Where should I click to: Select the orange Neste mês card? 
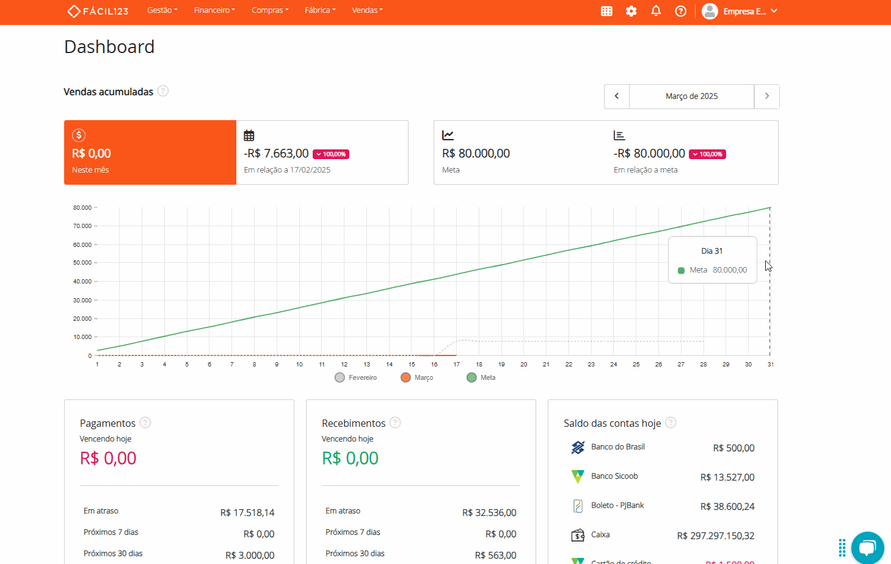(x=150, y=152)
